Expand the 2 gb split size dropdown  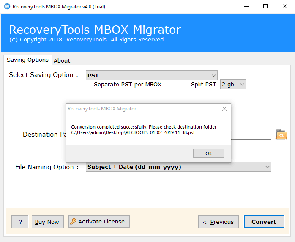tap(233, 84)
